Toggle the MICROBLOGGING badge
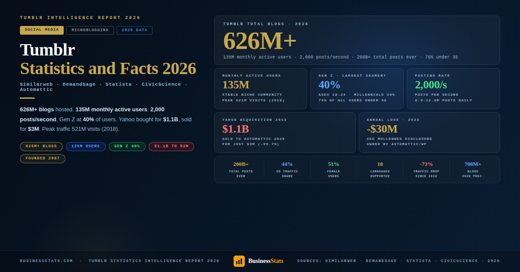This screenshot has height=272, width=520. pyautogui.click(x=90, y=30)
